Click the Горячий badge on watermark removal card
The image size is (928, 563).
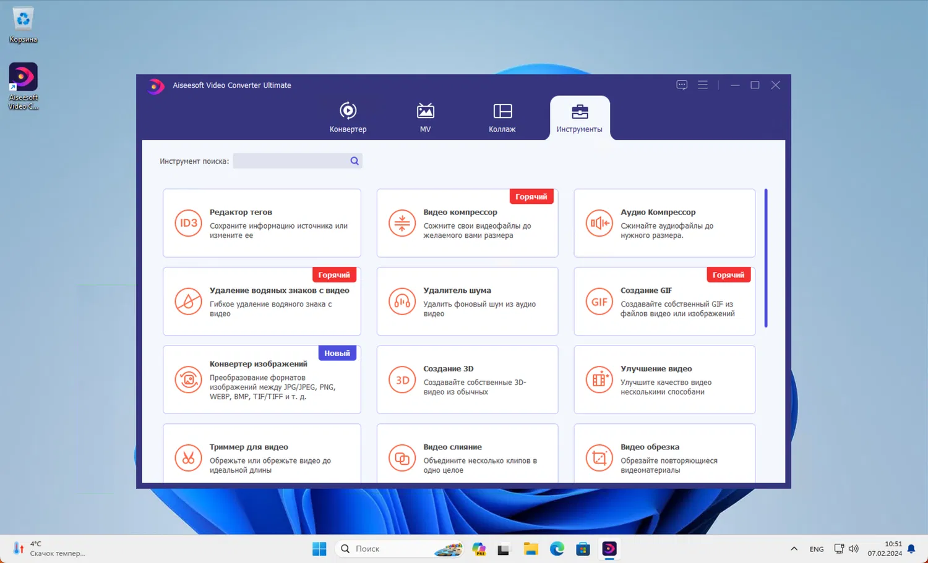point(334,275)
